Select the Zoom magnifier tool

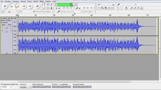[45, 8]
